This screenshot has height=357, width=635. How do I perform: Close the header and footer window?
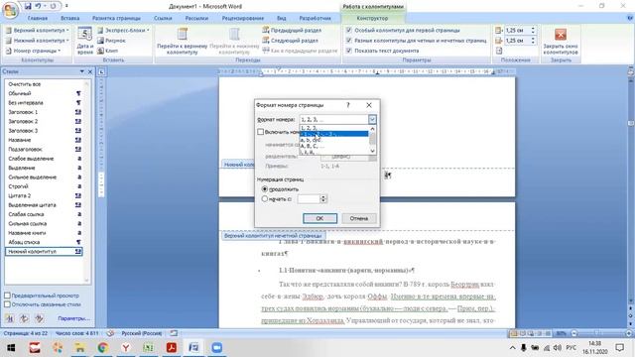(561, 41)
